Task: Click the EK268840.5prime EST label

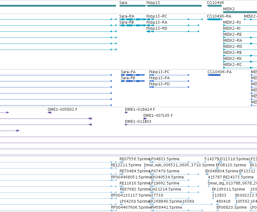Action: pos(166,201)
